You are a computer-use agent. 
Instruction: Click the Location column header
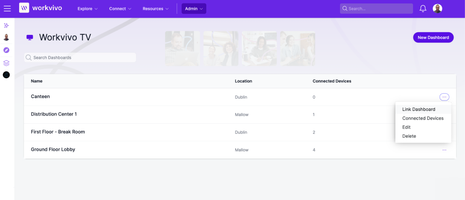(x=244, y=81)
